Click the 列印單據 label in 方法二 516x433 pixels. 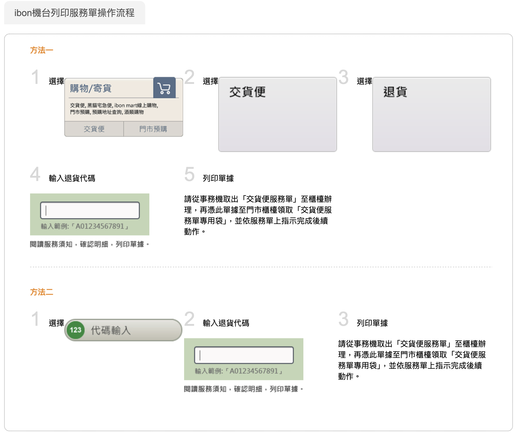[372, 323]
